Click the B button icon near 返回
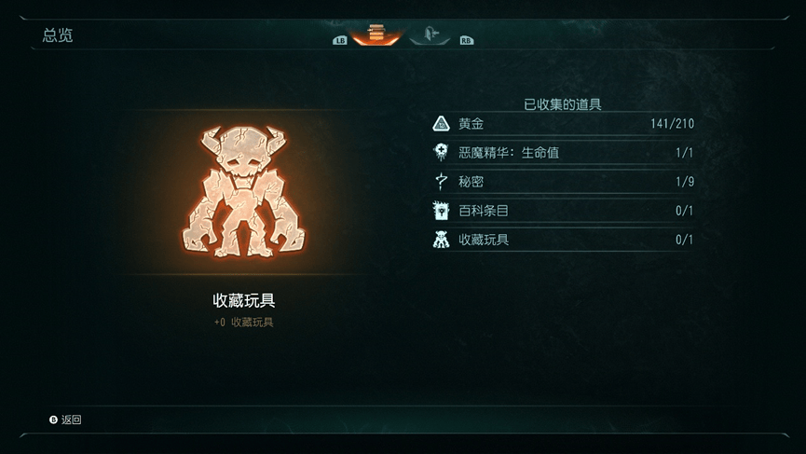The image size is (806, 454). [x=53, y=420]
